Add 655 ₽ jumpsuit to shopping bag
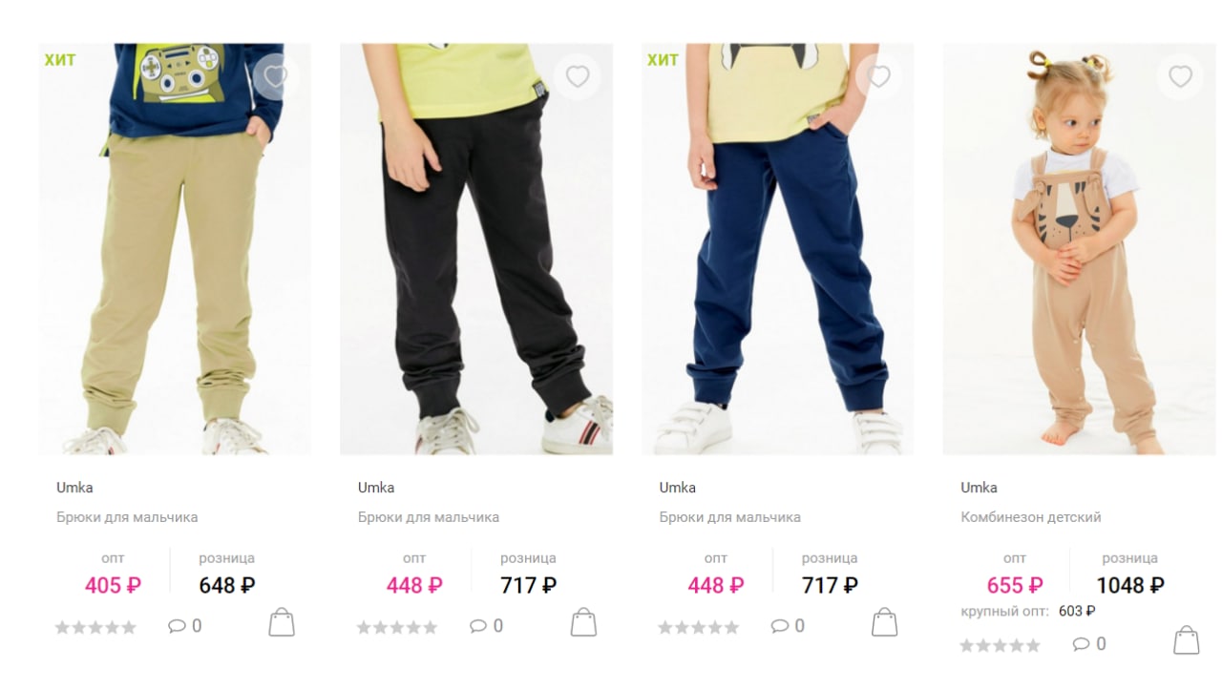Image resolution: width=1222 pixels, height=689 pixels. pos(1186,640)
